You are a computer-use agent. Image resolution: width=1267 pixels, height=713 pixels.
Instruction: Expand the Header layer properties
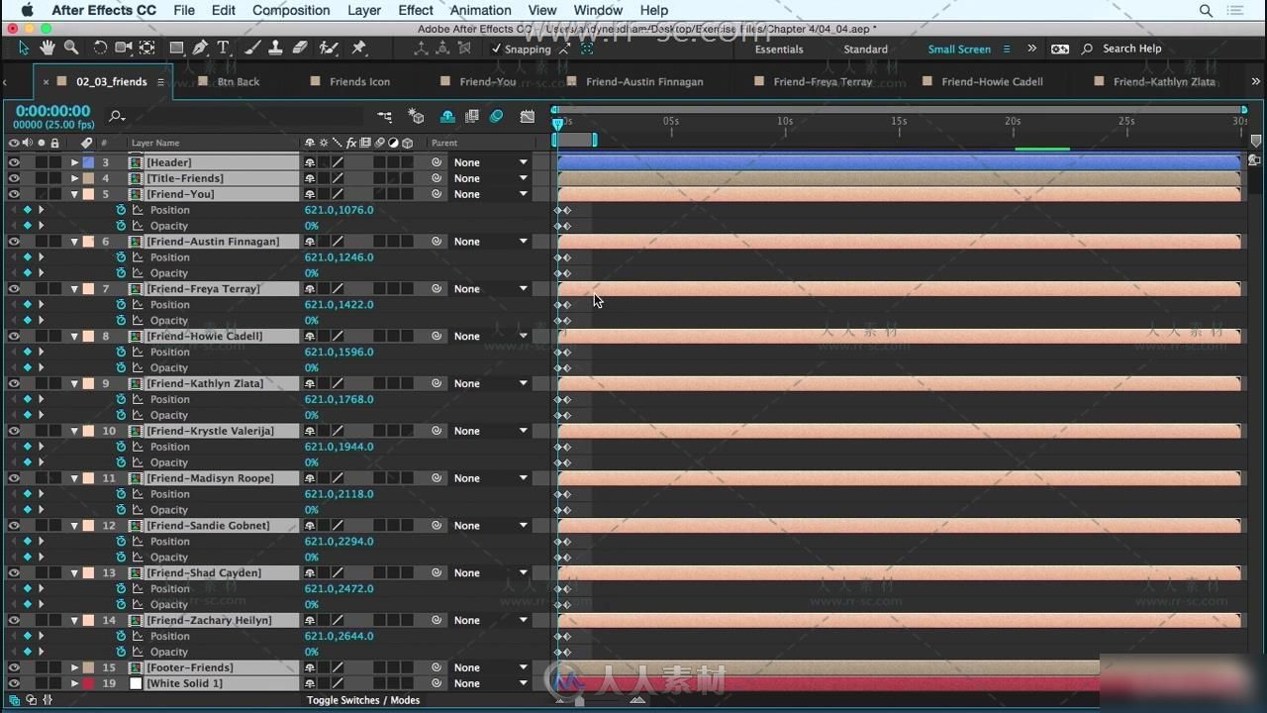click(74, 162)
